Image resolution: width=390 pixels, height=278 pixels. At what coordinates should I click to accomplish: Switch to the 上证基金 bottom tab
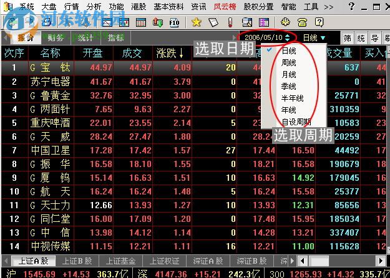[x=120, y=261]
